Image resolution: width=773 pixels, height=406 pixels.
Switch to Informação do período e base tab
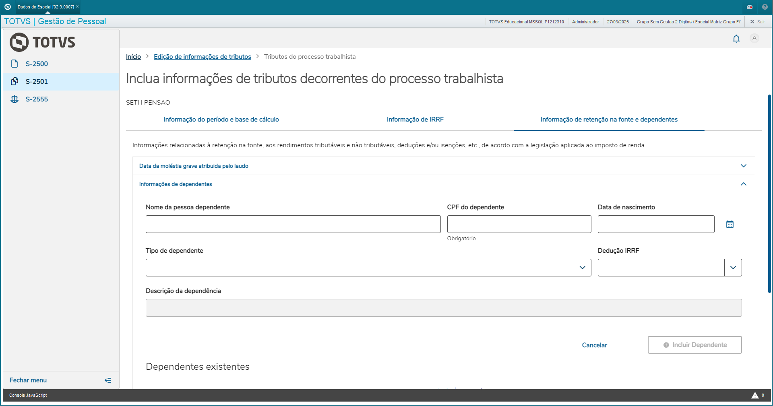click(x=221, y=120)
